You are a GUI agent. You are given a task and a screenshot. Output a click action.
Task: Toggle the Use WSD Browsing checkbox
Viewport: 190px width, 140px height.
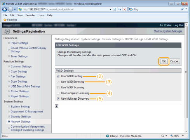point(58,82)
